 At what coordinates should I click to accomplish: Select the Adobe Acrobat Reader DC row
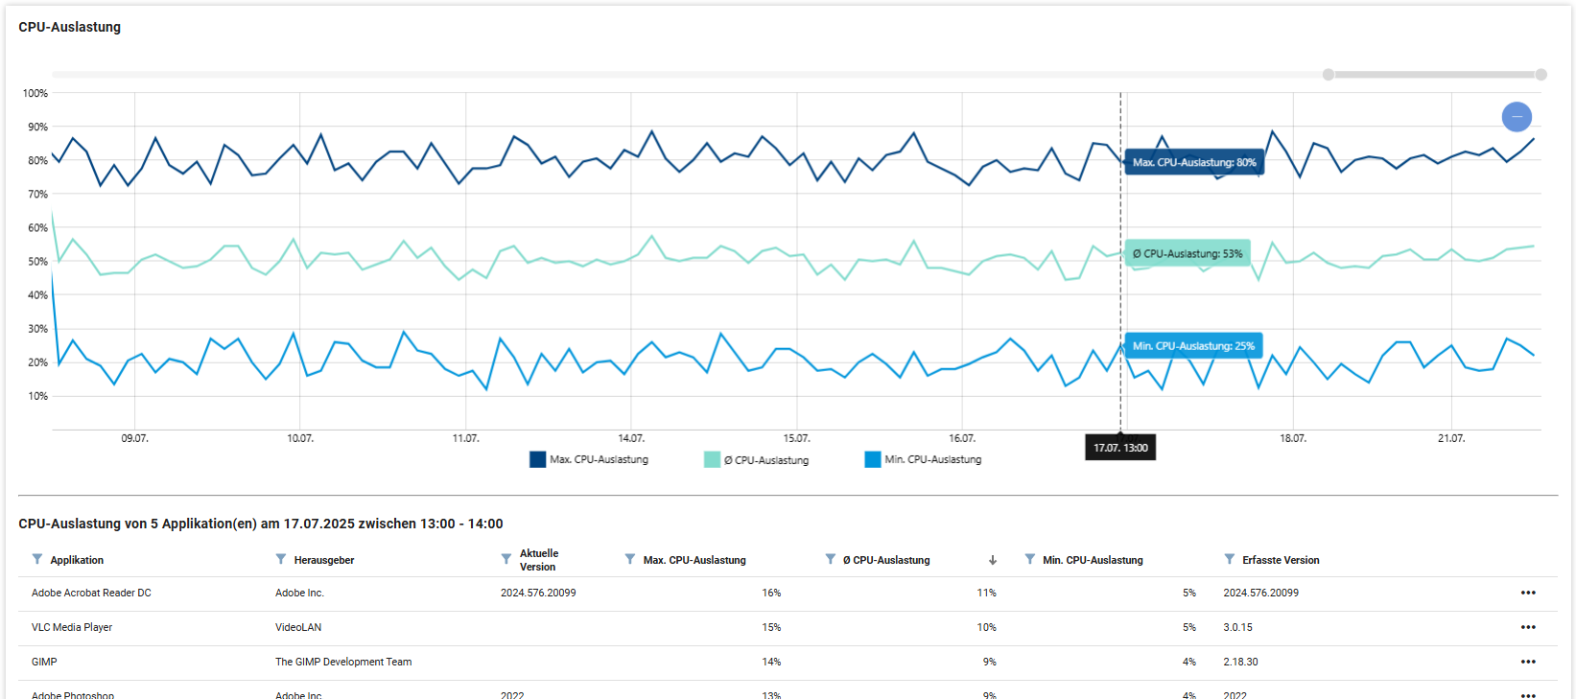coord(91,593)
